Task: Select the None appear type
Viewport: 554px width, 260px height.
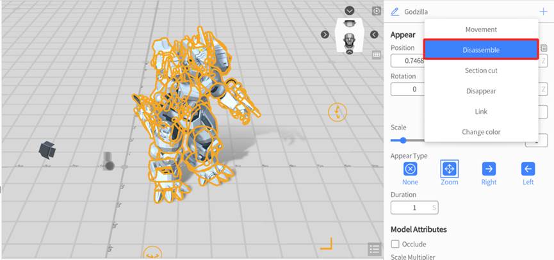Action: click(x=410, y=169)
